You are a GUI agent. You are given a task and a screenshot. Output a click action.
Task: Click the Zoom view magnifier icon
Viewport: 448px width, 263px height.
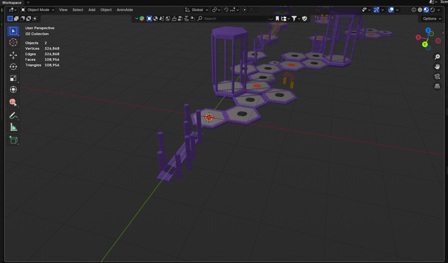click(x=437, y=57)
